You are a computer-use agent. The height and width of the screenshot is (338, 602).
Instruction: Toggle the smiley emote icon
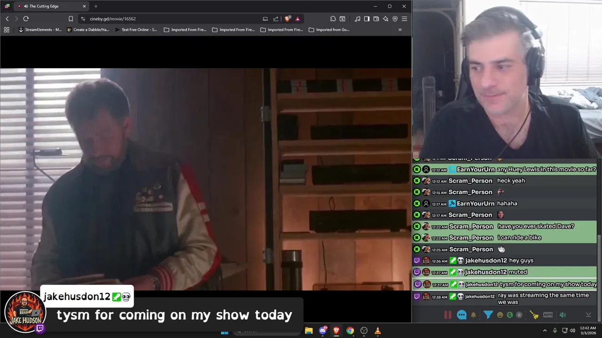500,315
